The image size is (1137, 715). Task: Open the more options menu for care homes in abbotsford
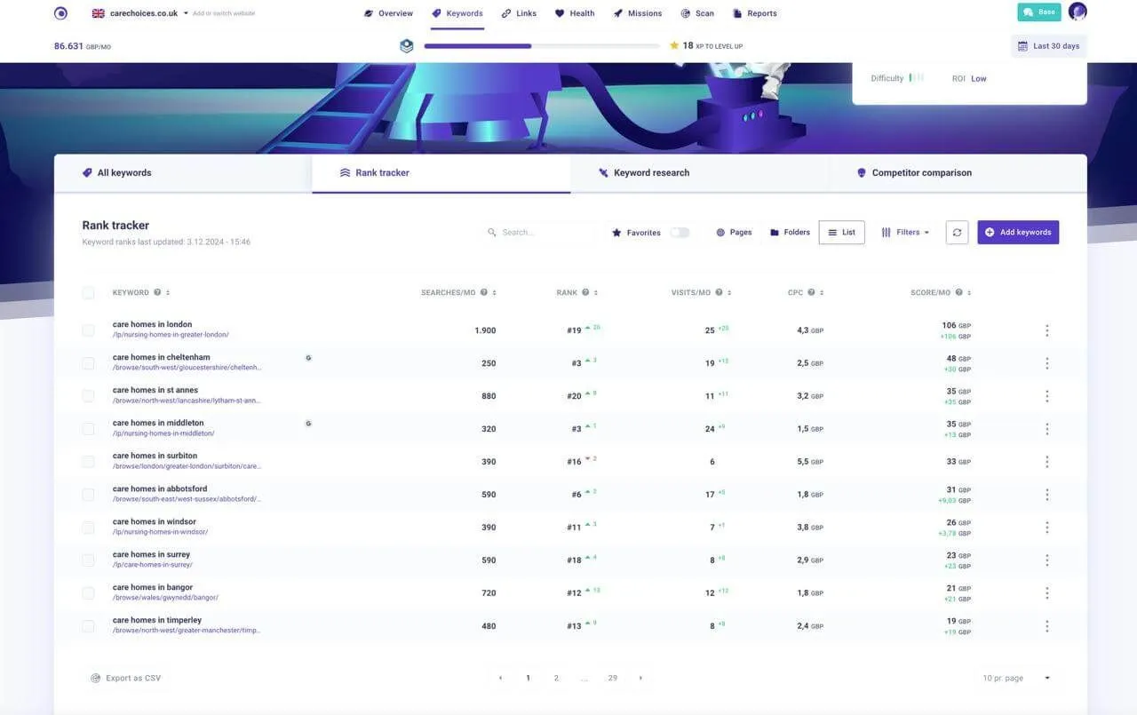(x=1046, y=495)
